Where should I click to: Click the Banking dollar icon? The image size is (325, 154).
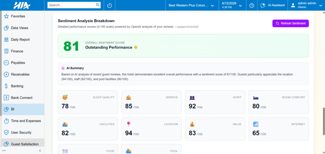(x=6, y=86)
